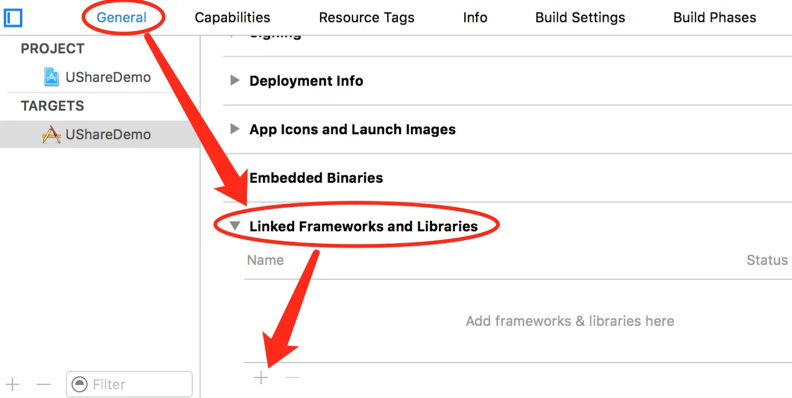Remove linked framework with minus button
The width and height of the screenshot is (792, 398).
292,377
